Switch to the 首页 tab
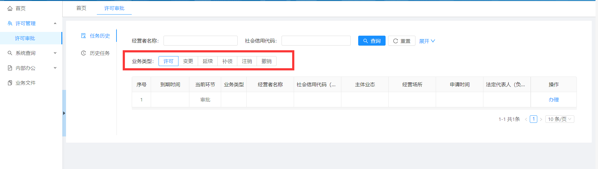This screenshot has height=169, width=598. click(81, 8)
